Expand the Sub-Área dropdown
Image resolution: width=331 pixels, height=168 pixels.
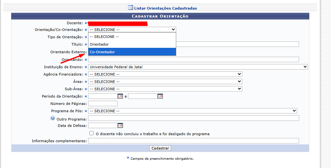click(165, 89)
